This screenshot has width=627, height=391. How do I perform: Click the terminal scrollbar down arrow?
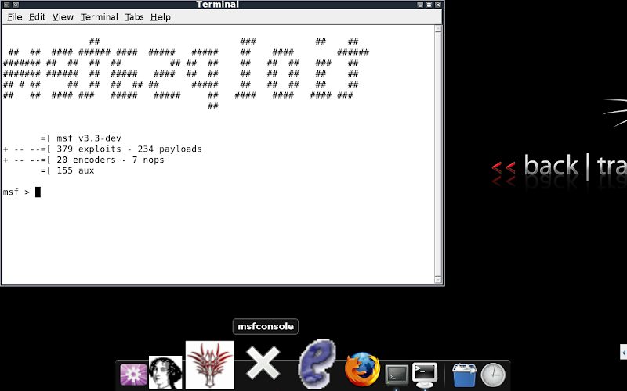click(x=438, y=280)
